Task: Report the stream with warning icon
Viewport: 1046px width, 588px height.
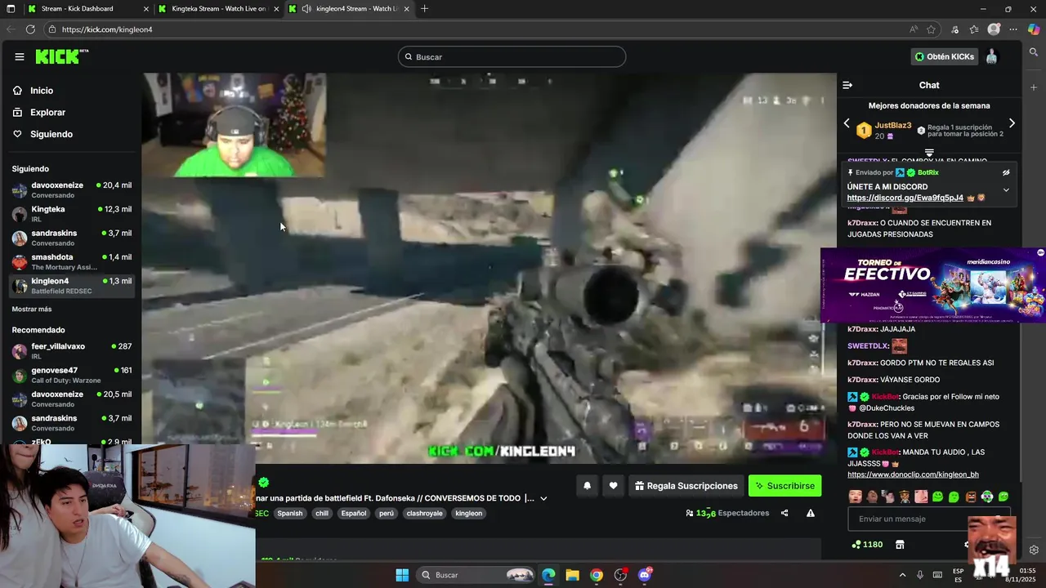Action: [x=810, y=513]
